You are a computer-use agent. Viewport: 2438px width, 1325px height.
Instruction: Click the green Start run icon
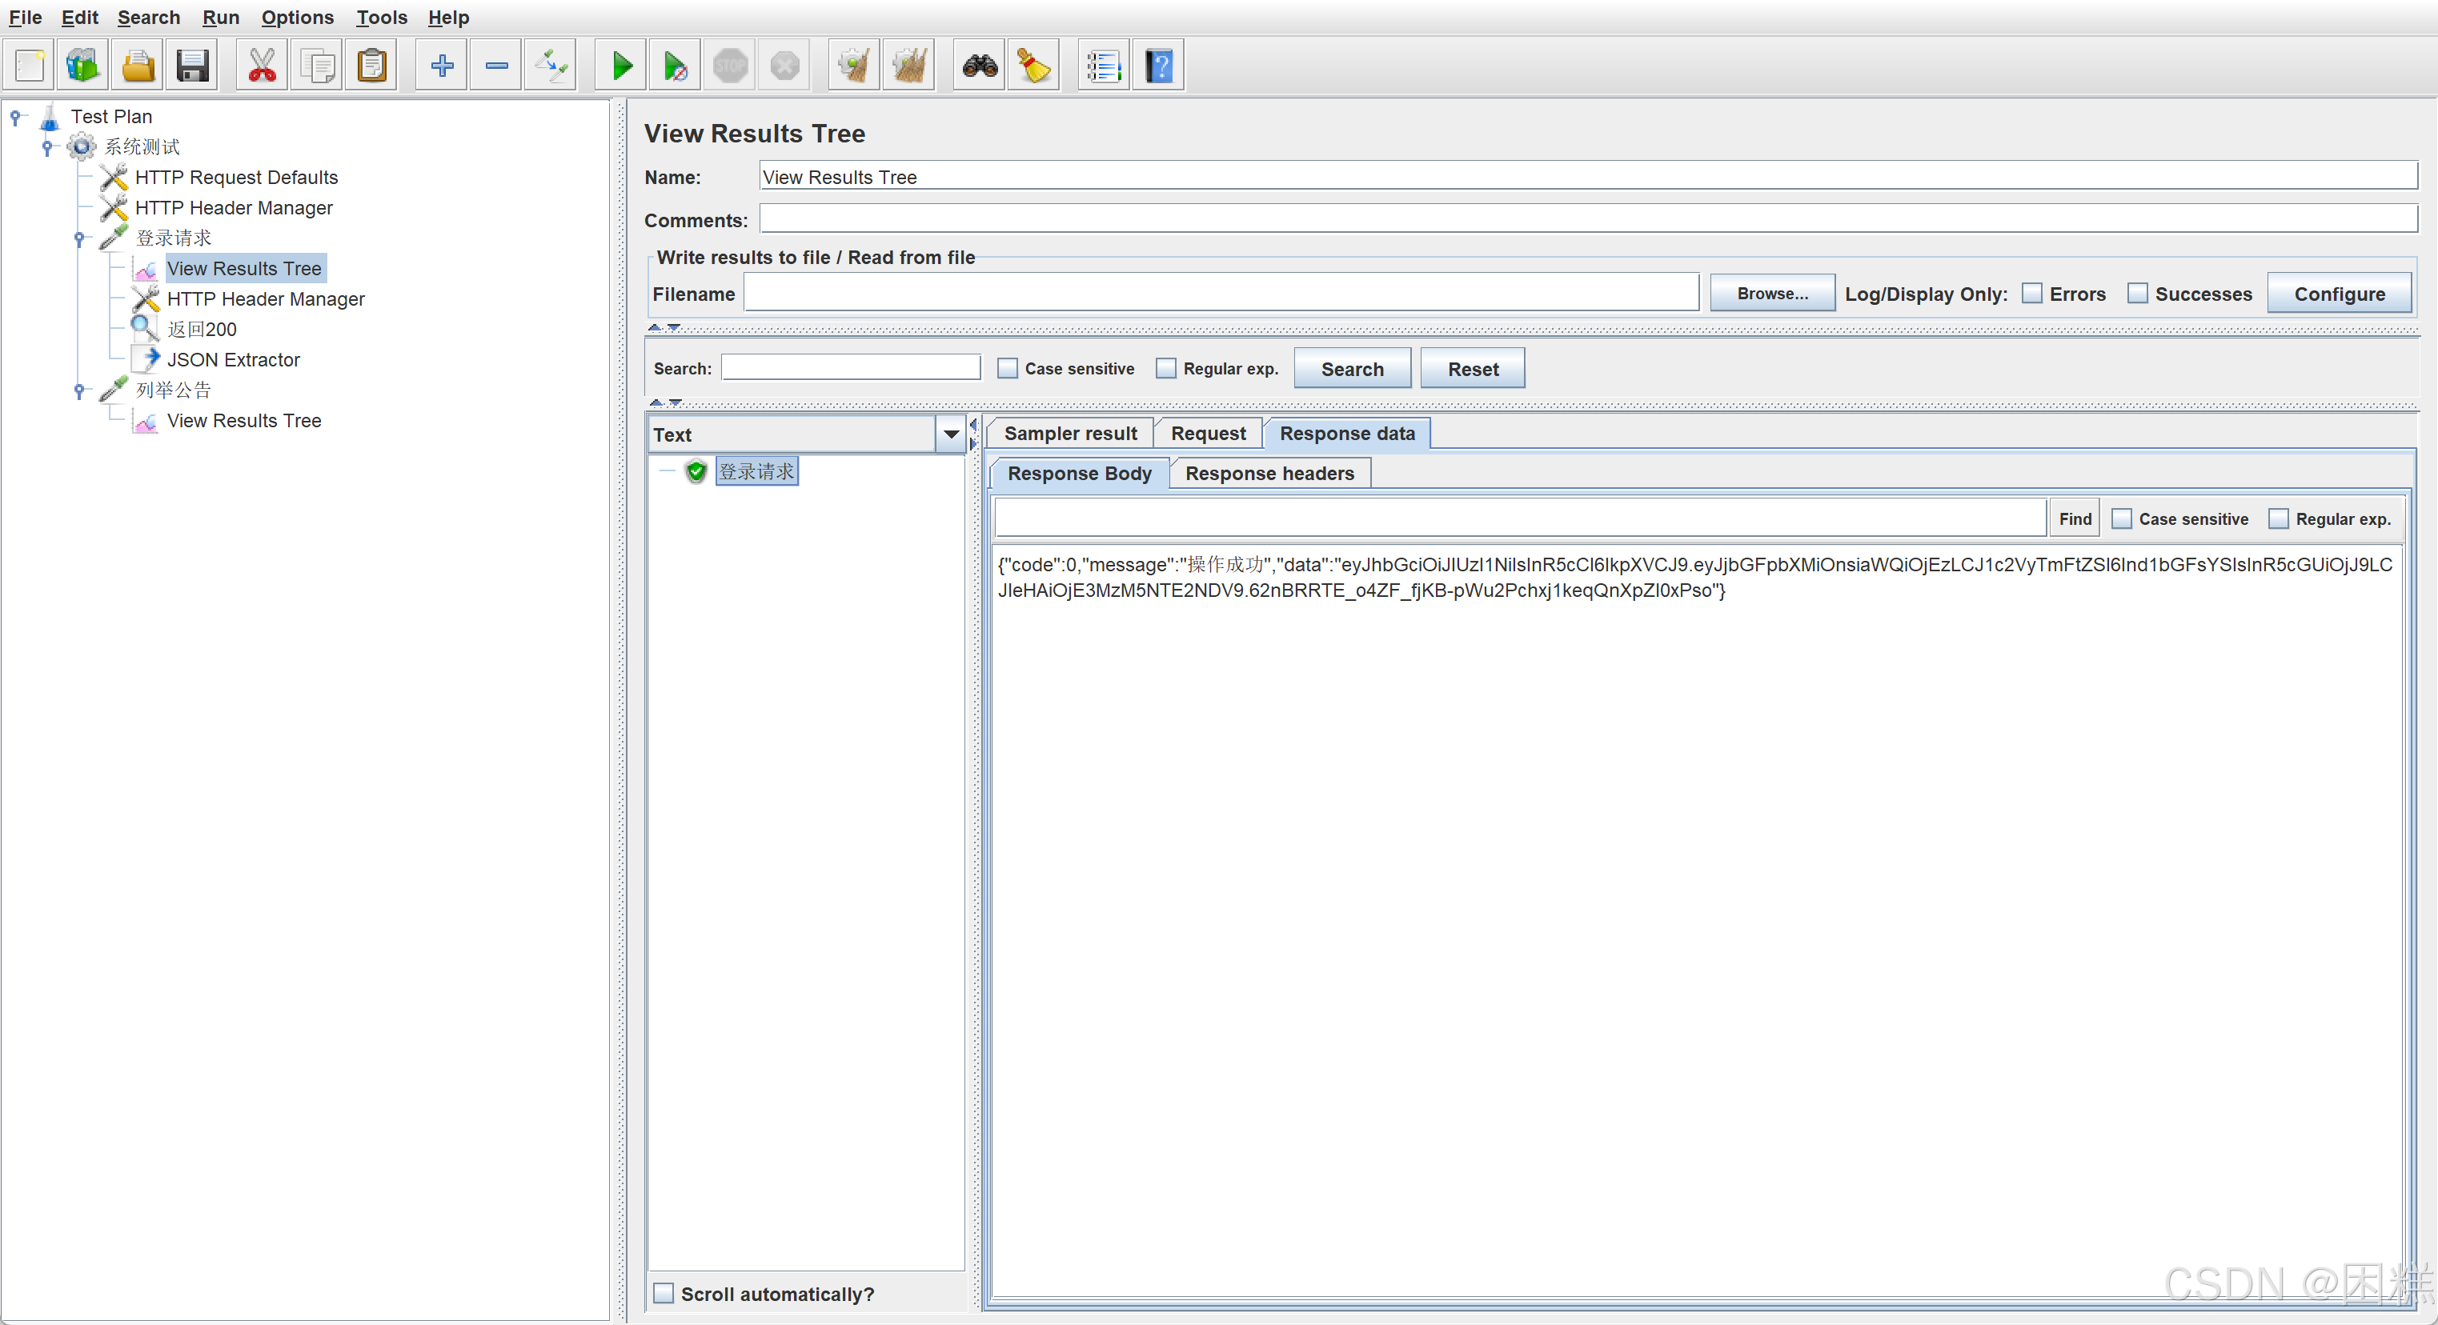click(x=621, y=66)
